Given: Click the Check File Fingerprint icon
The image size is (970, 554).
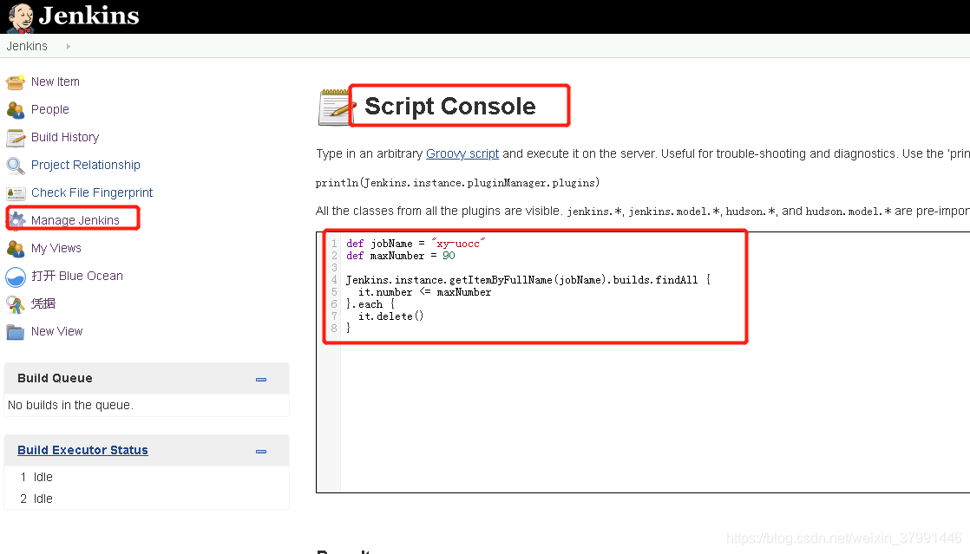Looking at the screenshot, I should pos(16,193).
